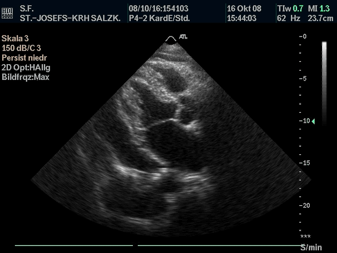
Task: Click the time stamp 15:44:03
Action: point(242,18)
